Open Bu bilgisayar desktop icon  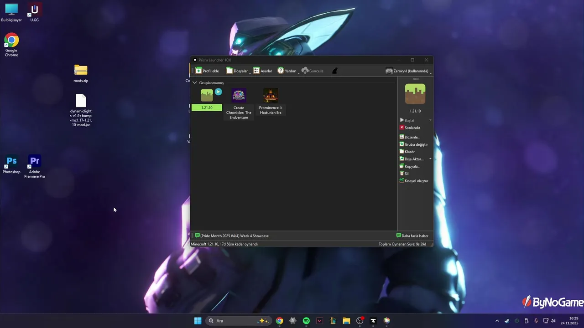(11, 12)
